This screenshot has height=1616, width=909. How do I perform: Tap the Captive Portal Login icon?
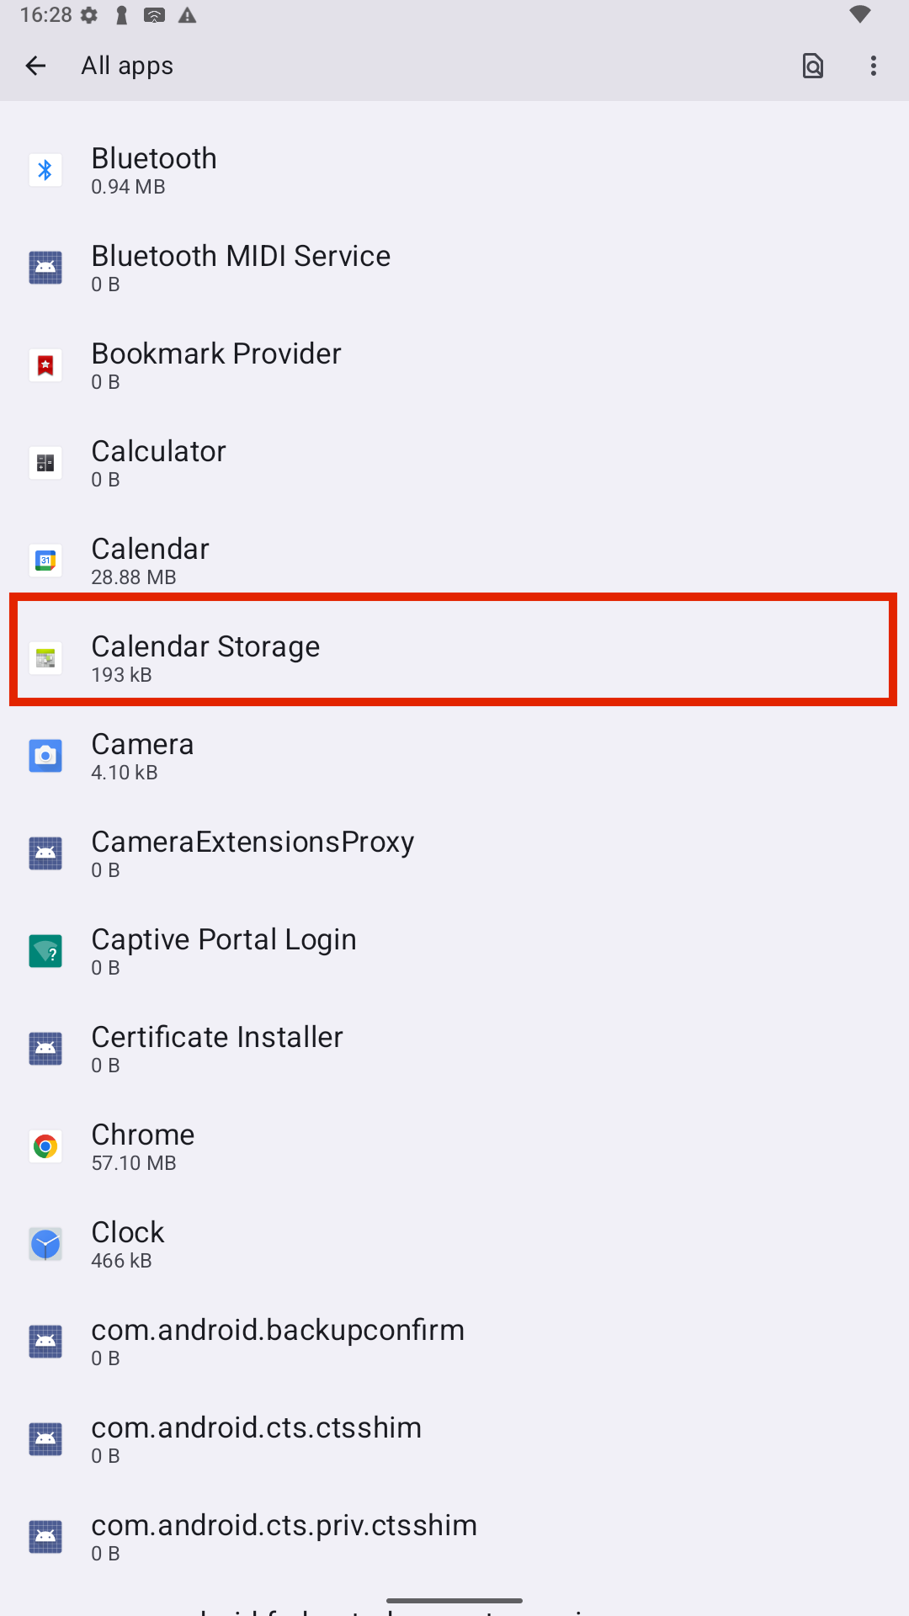[x=45, y=951]
